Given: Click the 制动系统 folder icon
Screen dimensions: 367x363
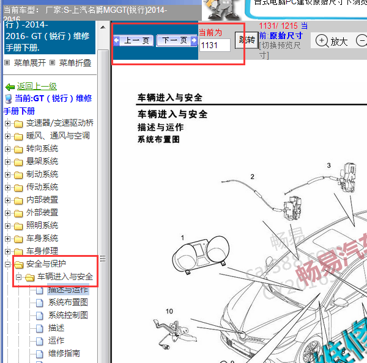Looking at the screenshot, I should [18, 175].
